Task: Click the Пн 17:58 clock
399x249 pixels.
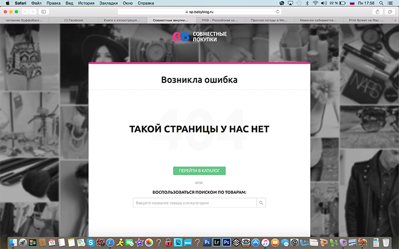Action: click(x=367, y=3)
